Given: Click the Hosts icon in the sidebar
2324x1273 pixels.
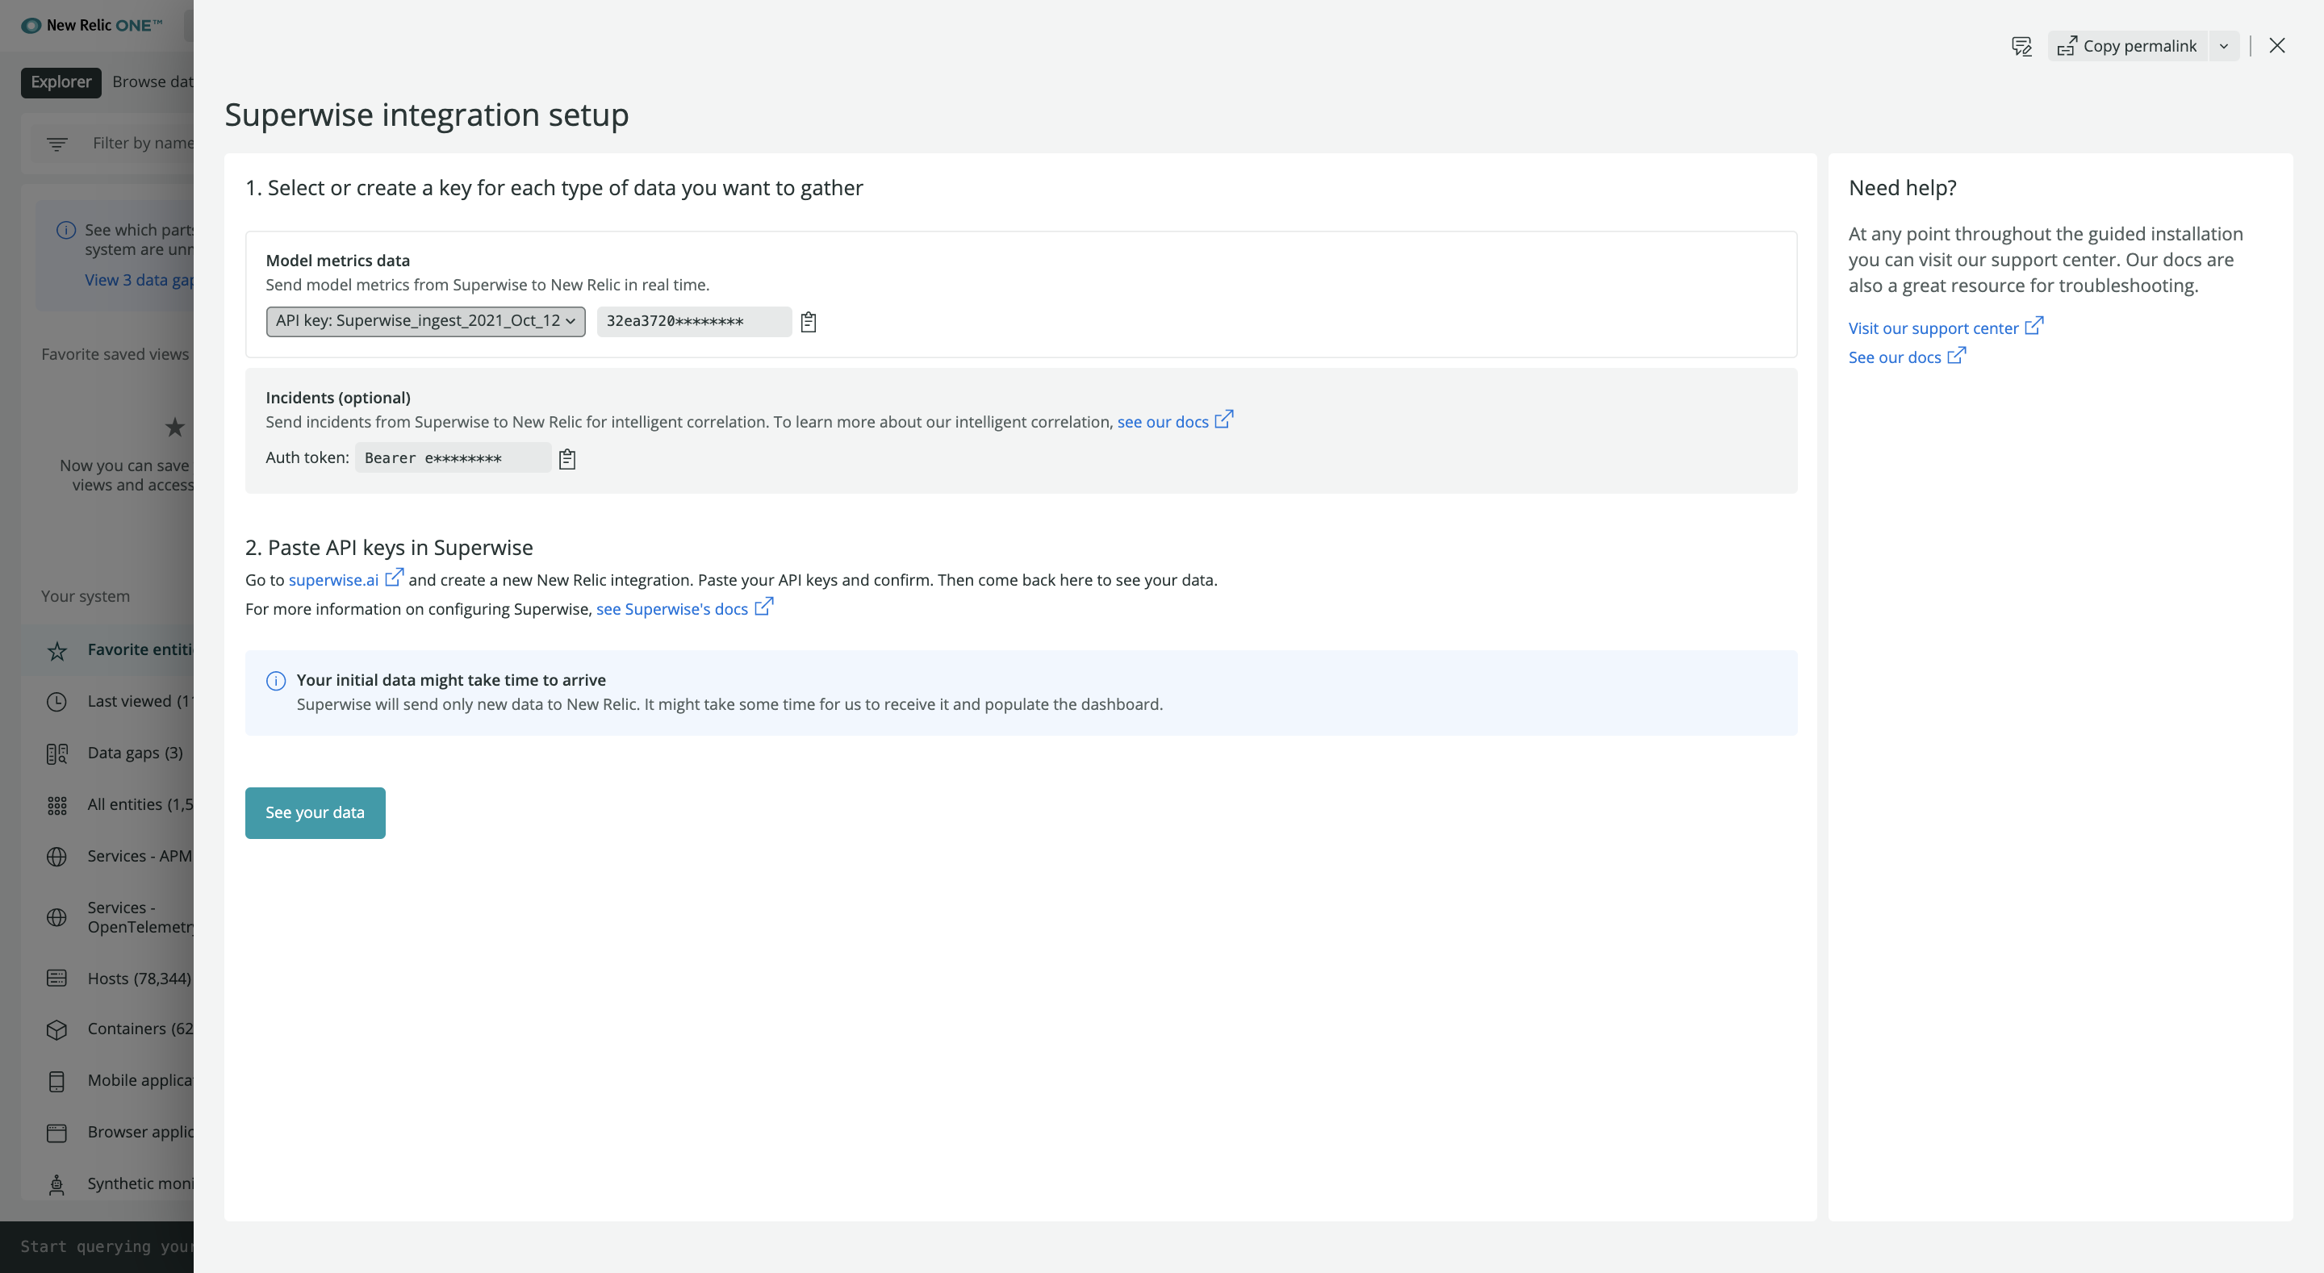Looking at the screenshot, I should pyautogui.click(x=56, y=978).
